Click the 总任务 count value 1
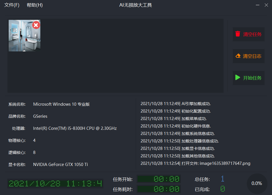272x195 pixels. point(223,179)
